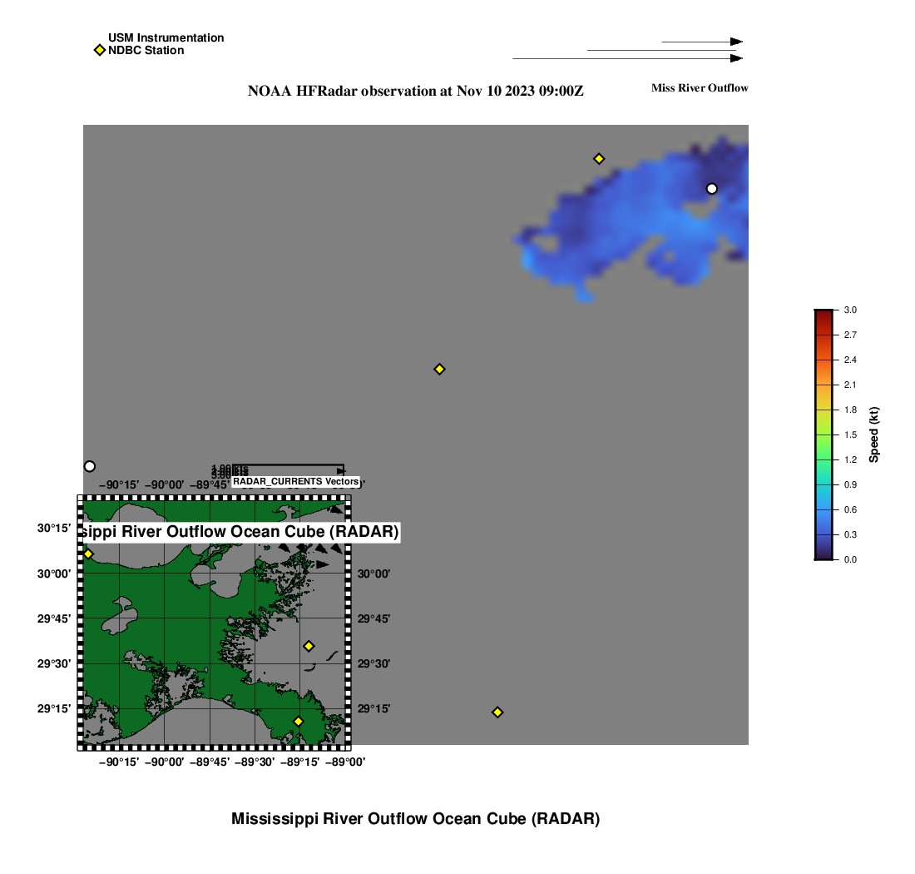Select the yellow diamond station at the bottom of the main map
915x874 pixels.
(x=497, y=712)
